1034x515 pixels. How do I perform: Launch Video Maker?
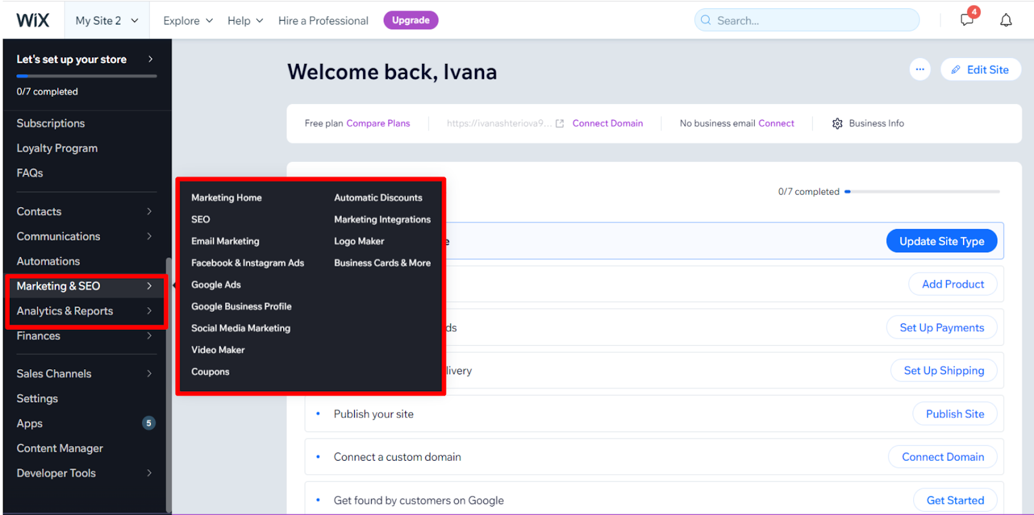tap(218, 350)
